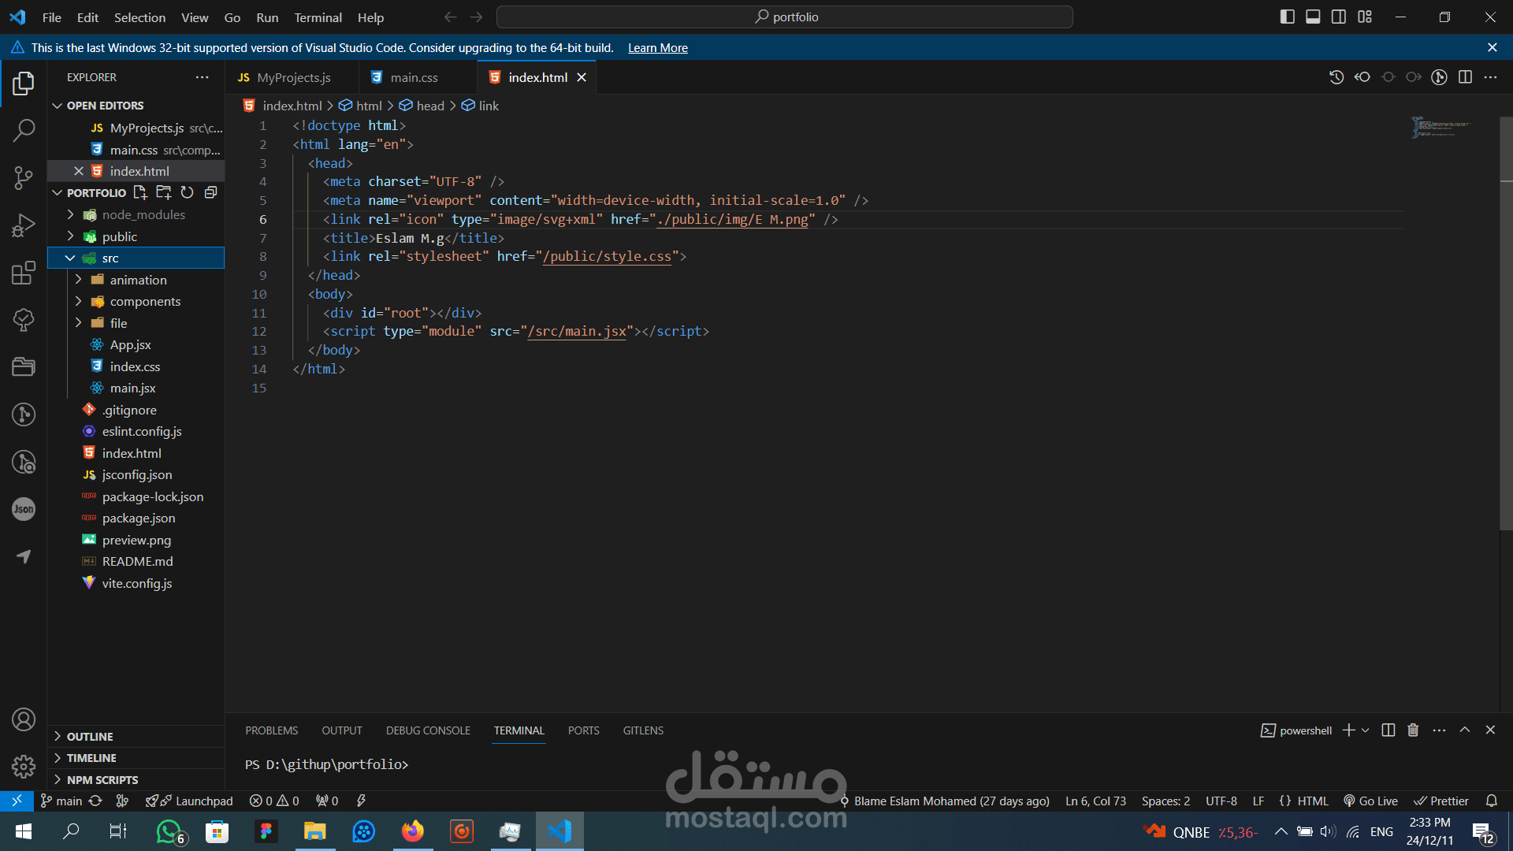Viewport: 1513px width, 851px height.
Task: Click the Spaces: 2 indentation button
Action: coord(1165,801)
